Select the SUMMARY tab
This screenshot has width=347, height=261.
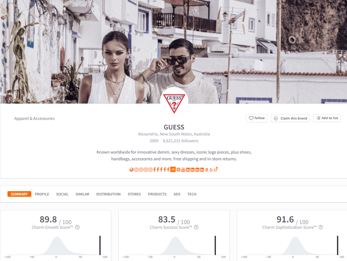point(19,194)
